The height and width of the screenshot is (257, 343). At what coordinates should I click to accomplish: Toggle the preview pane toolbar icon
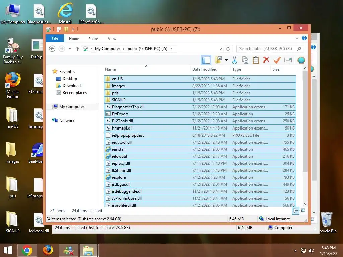click(206, 60)
